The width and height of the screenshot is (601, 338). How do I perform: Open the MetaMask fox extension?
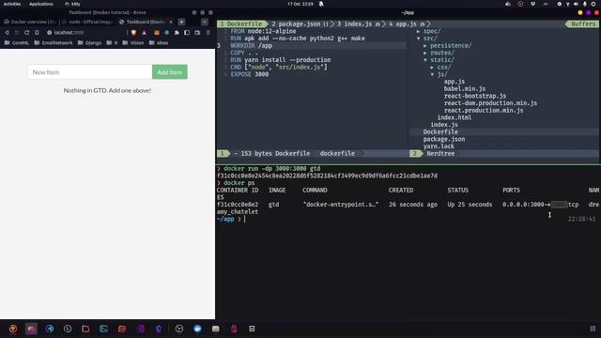(x=157, y=33)
